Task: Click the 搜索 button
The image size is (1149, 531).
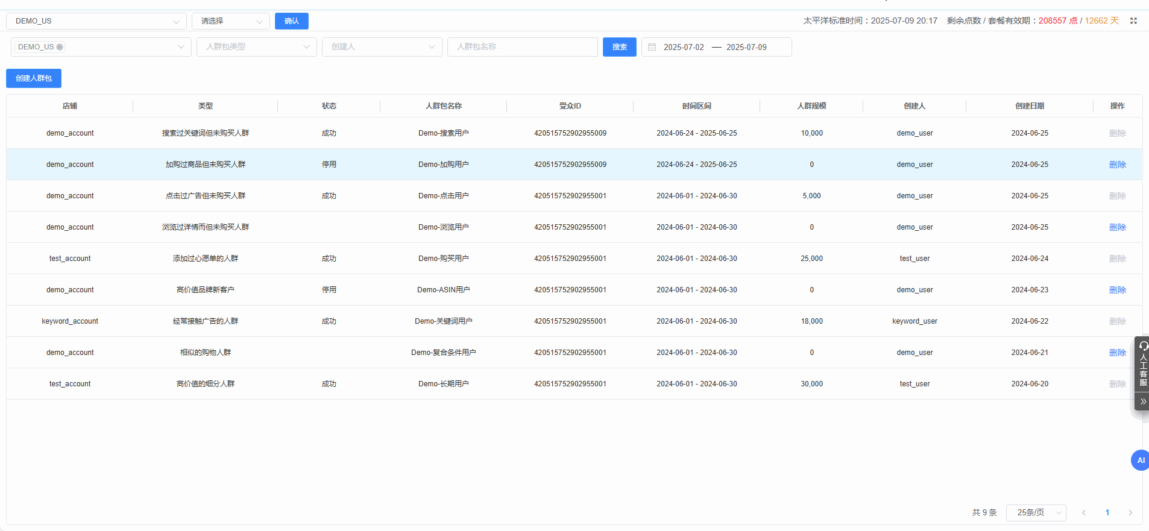Action: tap(620, 47)
